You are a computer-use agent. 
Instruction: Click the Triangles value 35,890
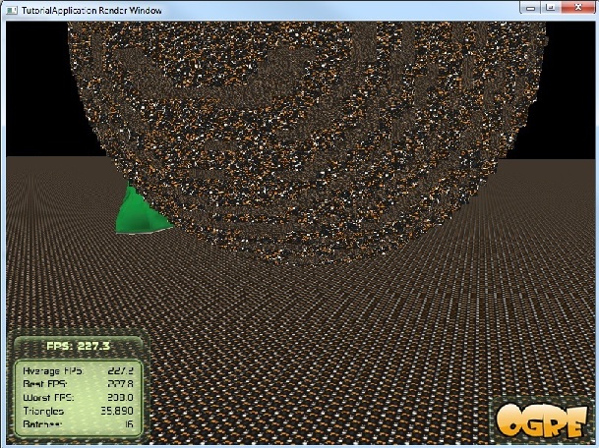coord(119,412)
